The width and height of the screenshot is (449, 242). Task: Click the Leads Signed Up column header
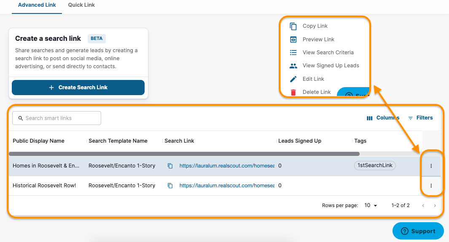click(x=300, y=141)
